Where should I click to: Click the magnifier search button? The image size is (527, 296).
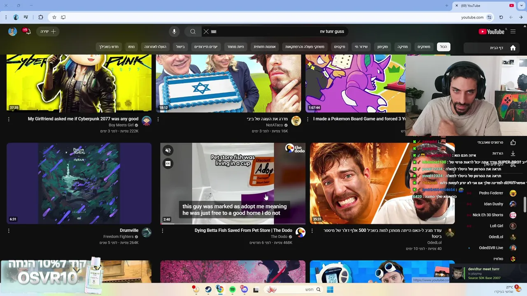pos(193,32)
